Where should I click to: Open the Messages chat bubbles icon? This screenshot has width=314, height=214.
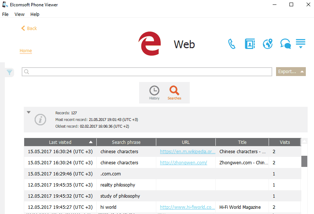pyautogui.click(x=285, y=44)
